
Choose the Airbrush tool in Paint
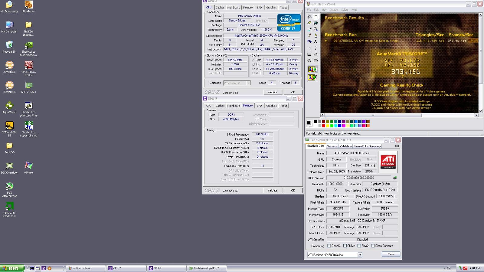click(309, 42)
